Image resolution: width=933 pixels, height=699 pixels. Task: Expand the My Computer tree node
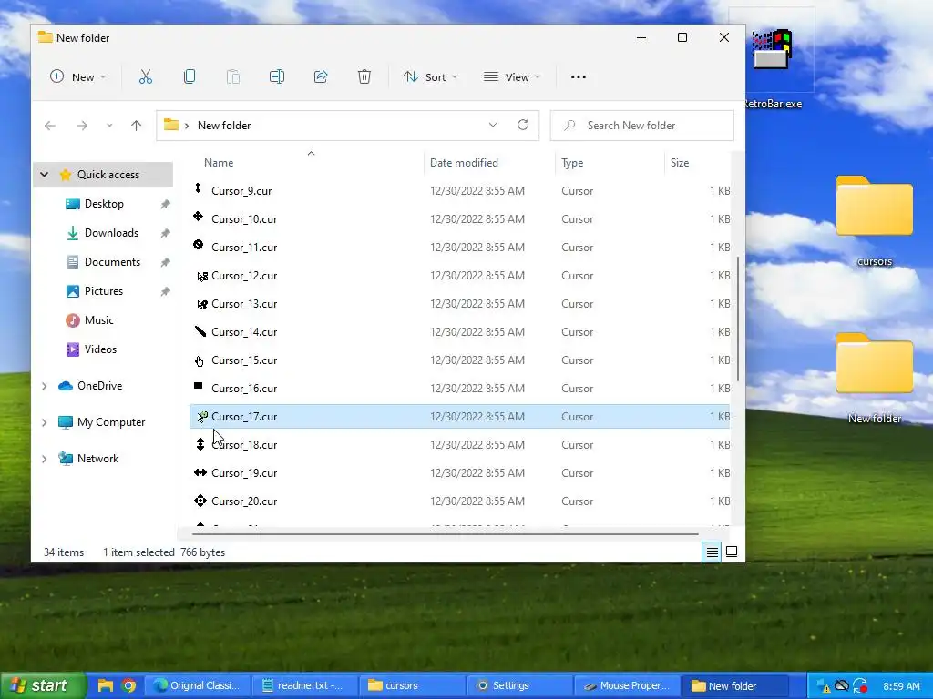[44, 422]
